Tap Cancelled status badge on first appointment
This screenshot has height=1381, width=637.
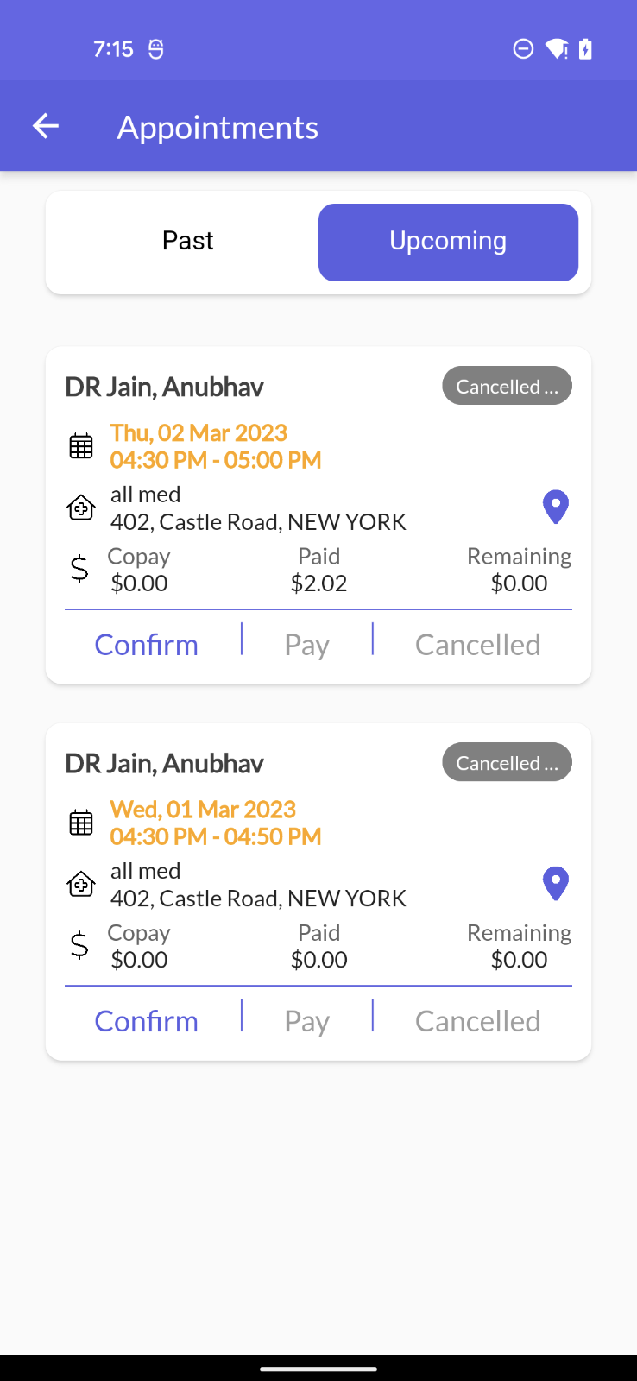point(508,387)
